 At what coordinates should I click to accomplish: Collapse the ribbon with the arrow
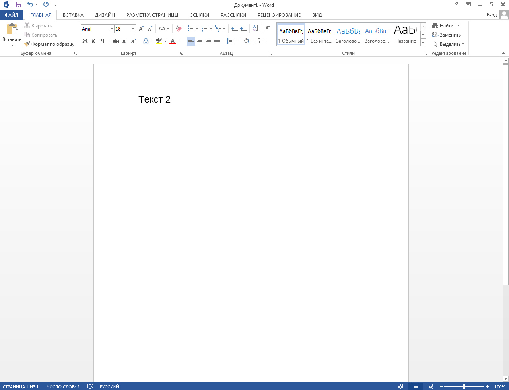pyautogui.click(x=503, y=53)
